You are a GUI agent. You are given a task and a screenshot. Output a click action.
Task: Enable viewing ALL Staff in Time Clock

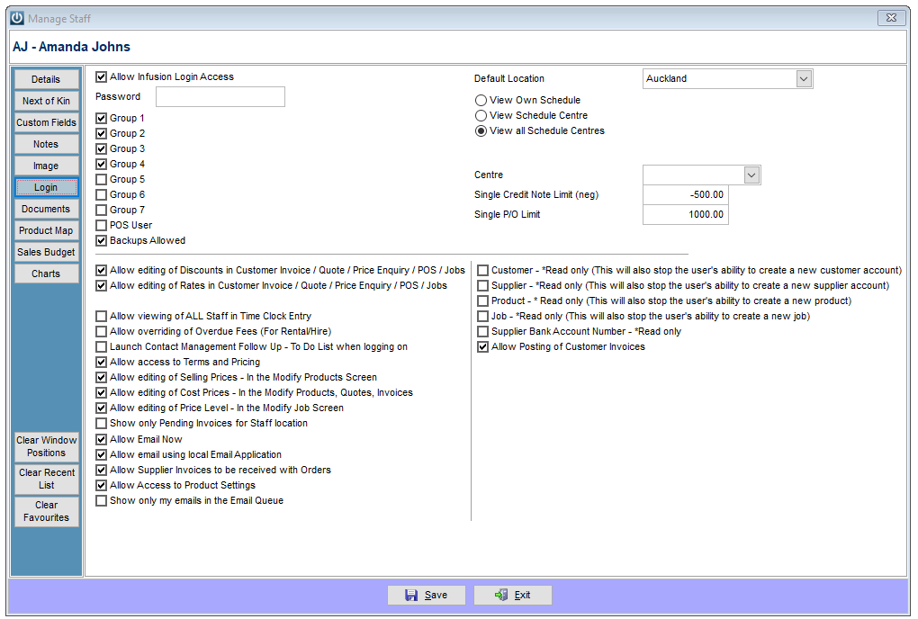click(x=102, y=317)
